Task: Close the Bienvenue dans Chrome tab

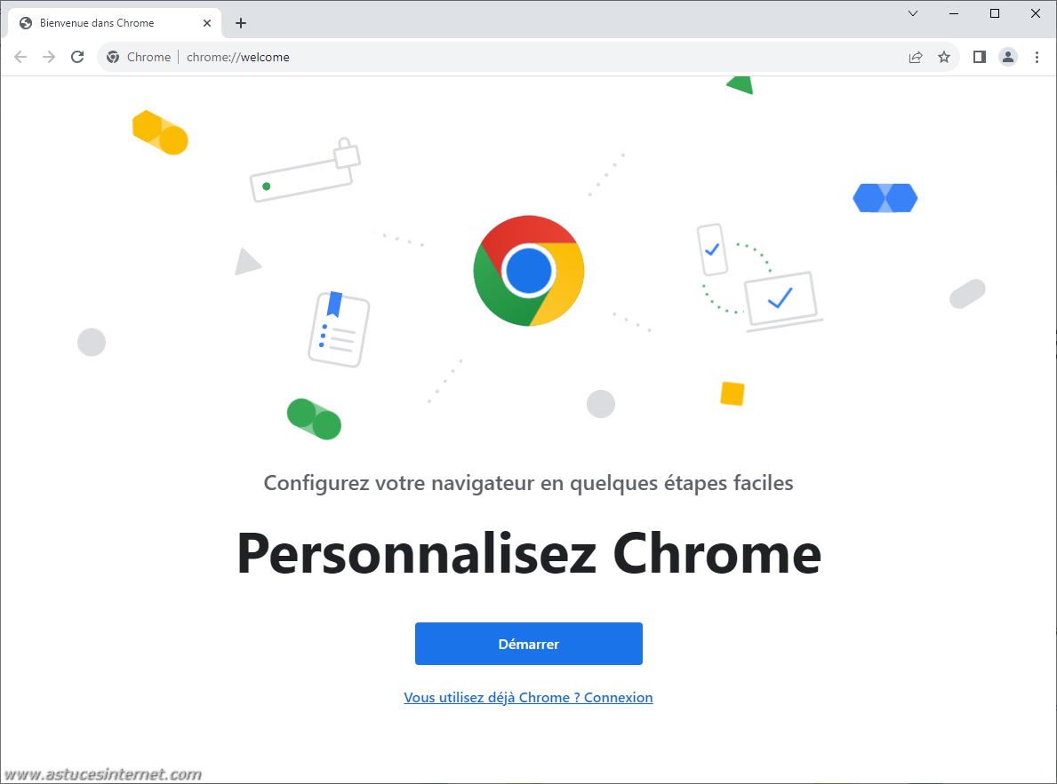Action: pyautogui.click(x=207, y=23)
